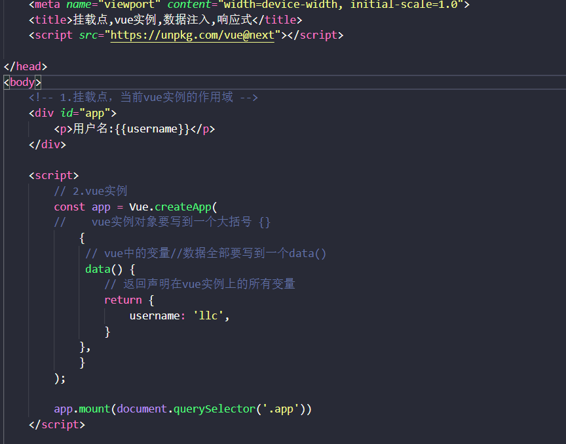566x444 pixels.
Task: Click the 'Vue' global before createApp
Action: click(139, 207)
